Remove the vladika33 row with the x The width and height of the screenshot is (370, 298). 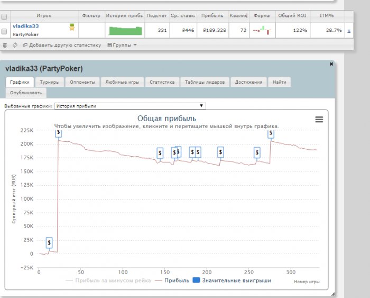pos(348,31)
